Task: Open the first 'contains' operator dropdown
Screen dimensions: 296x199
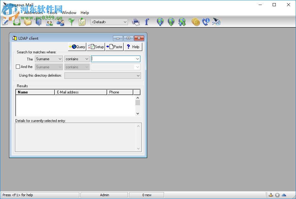Action: point(77,59)
